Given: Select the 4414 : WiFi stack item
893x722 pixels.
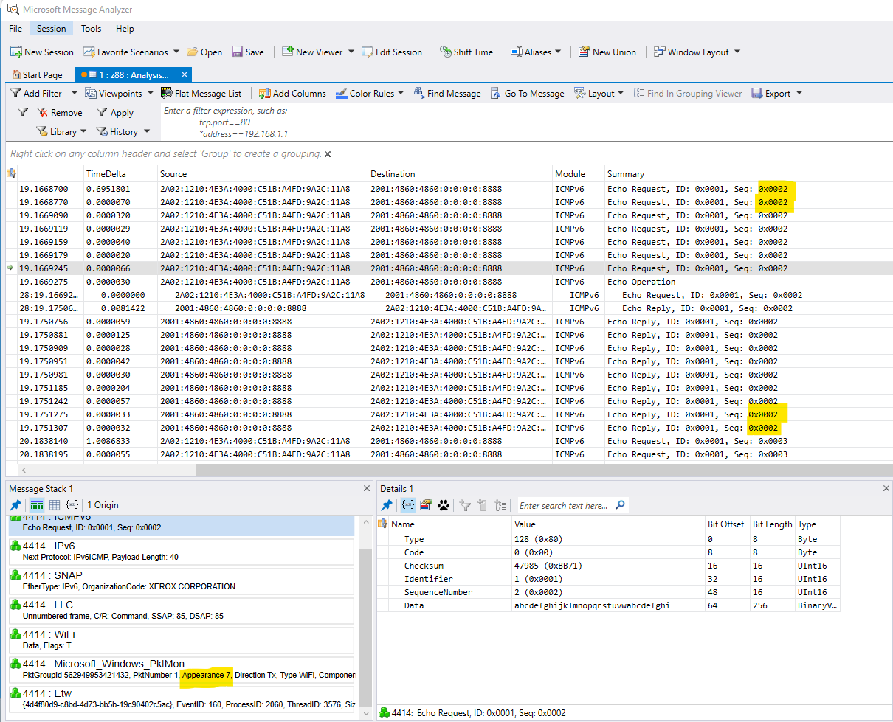Looking at the screenshot, I should pyautogui.click(x=182, y=639).
